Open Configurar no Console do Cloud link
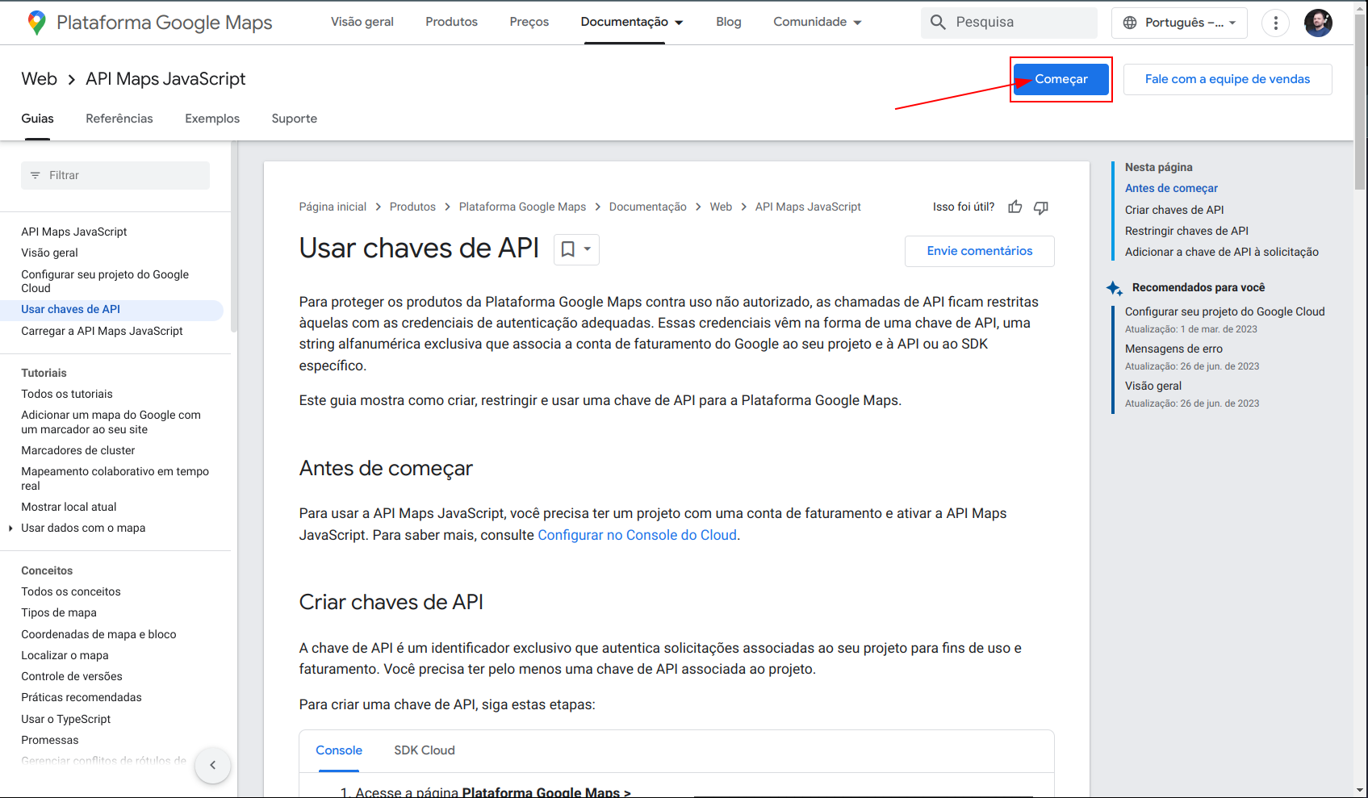Viewport: 1368px width, 798px height. tap(638, 535)
